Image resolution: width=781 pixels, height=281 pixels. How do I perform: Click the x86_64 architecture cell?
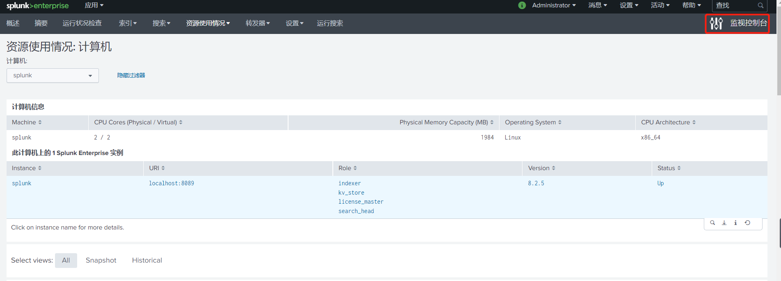(x=650, y=137)
